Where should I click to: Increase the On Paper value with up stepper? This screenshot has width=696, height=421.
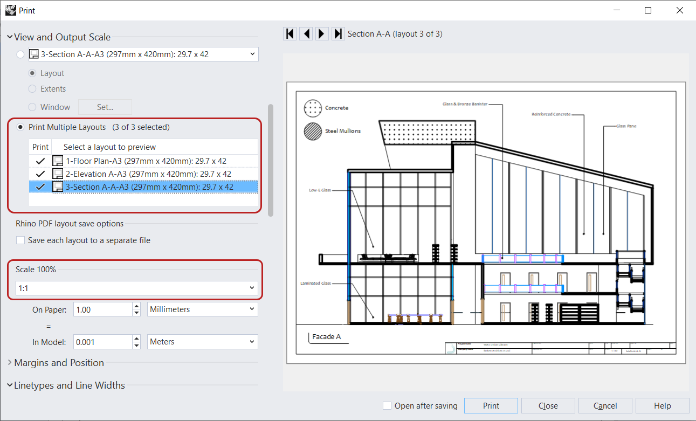coord(136,306)
